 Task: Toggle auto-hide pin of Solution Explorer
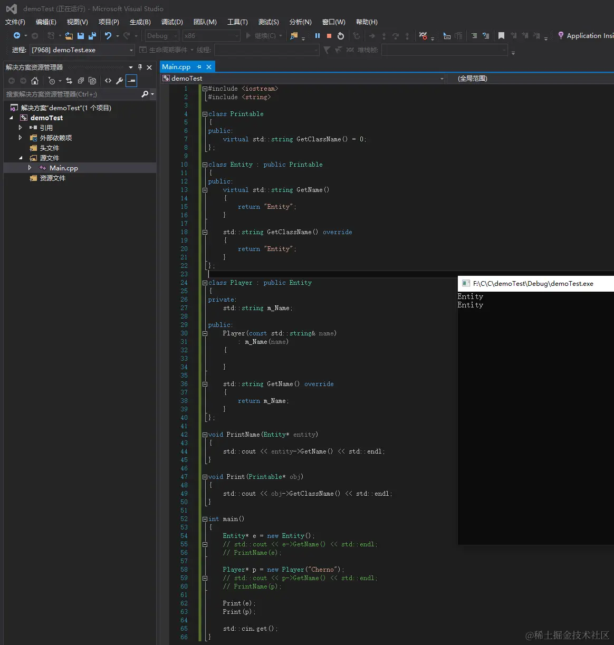pos(140,67)
